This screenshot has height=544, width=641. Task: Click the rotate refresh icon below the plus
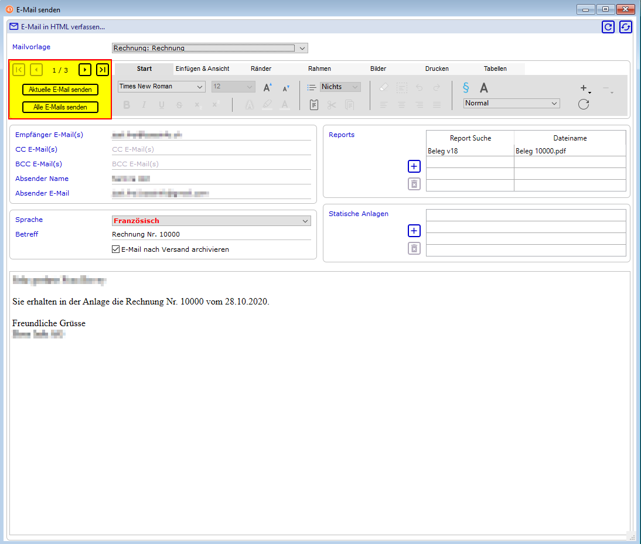pos(583,104)
